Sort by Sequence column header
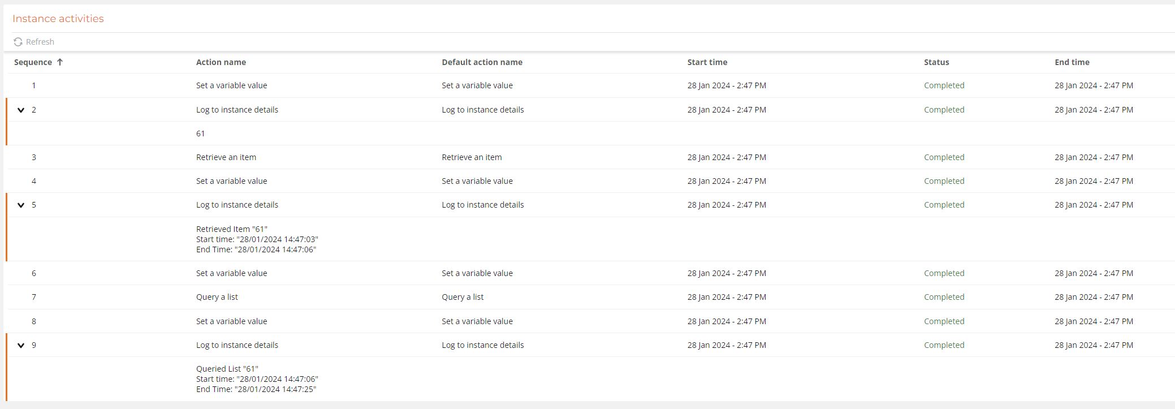The width and height of the screenshot is (1175, 409). tap(33, 62)
